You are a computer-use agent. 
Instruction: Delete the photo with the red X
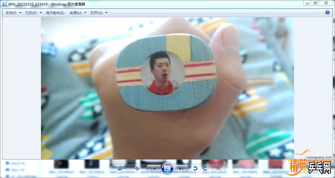click(218, 168)
